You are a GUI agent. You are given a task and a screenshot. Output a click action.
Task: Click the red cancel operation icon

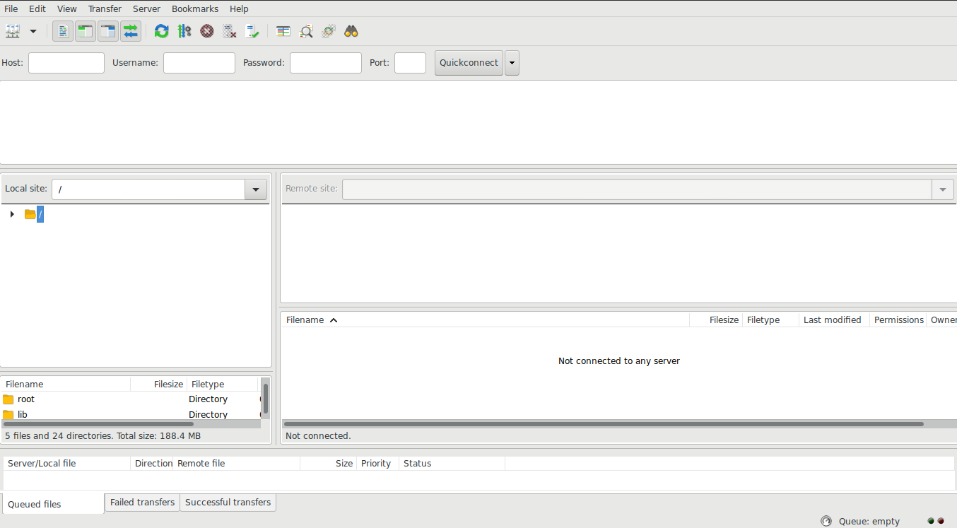coord(207,31)
